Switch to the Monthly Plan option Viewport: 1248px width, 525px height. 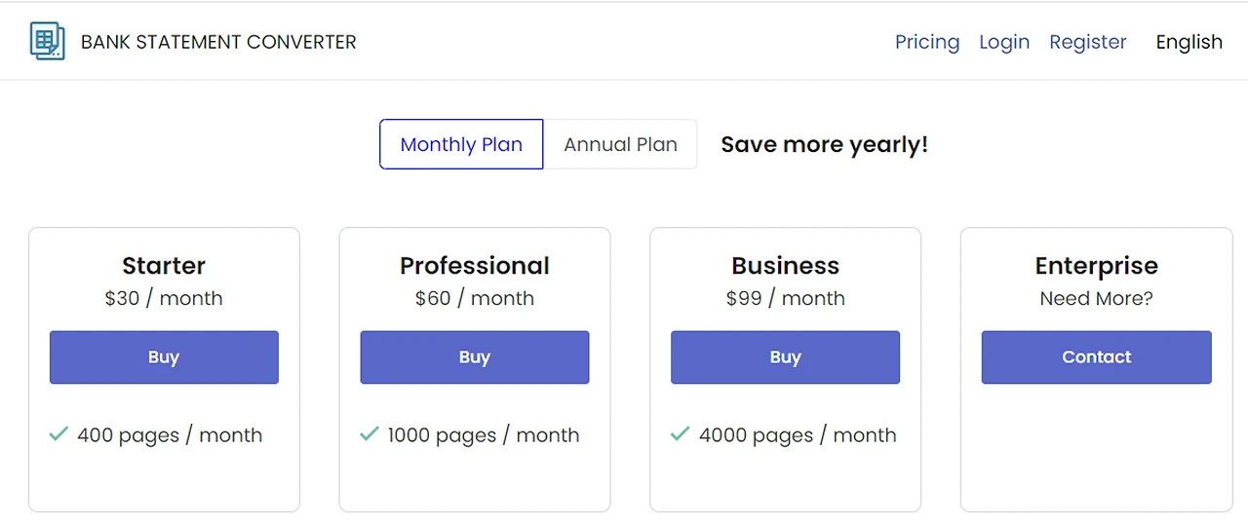pyautogui.click(x=461, y=144)
